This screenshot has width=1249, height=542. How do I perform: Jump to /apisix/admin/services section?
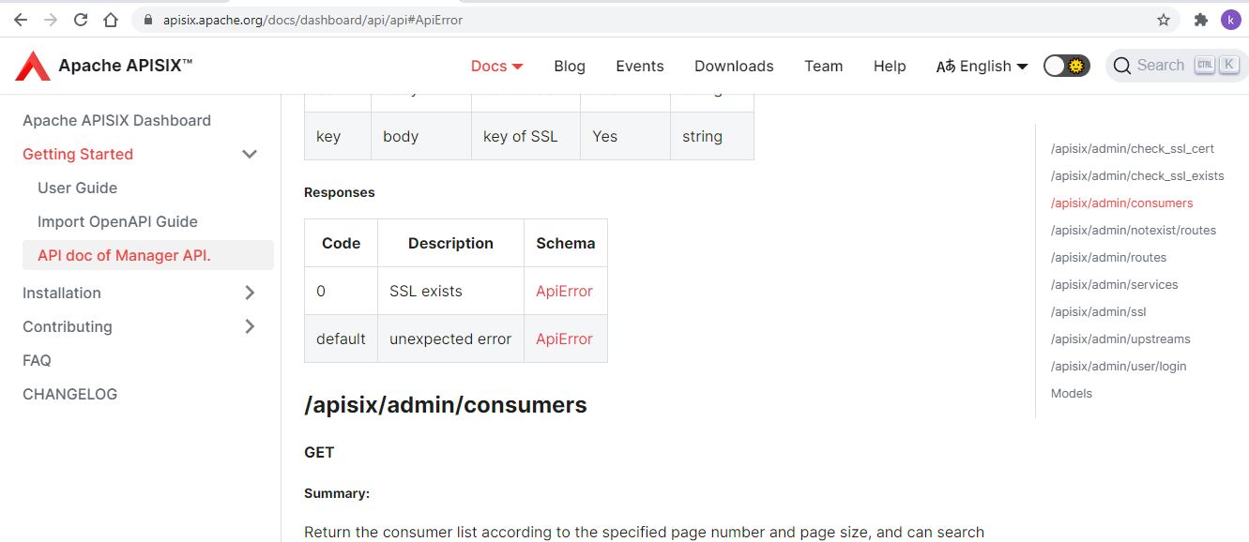coord(1115,284)
